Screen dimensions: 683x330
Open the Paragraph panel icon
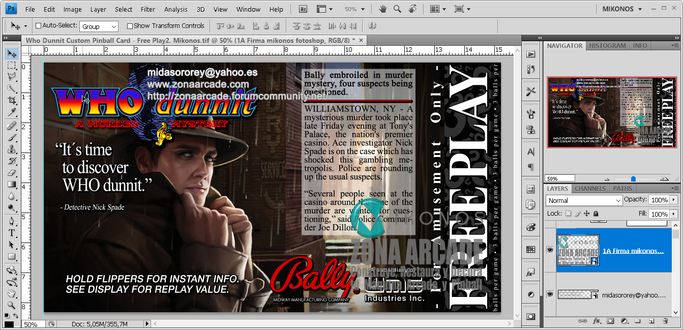531,167
